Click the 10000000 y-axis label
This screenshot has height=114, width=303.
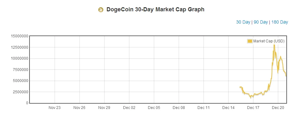click(20, 58)
